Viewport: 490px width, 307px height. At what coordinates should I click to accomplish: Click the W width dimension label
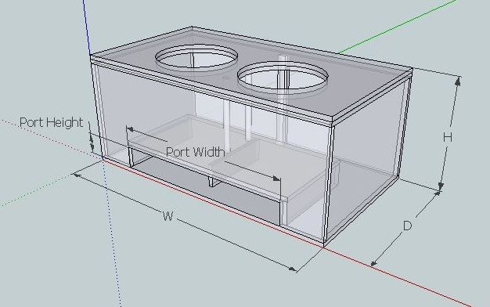point(168,216)
